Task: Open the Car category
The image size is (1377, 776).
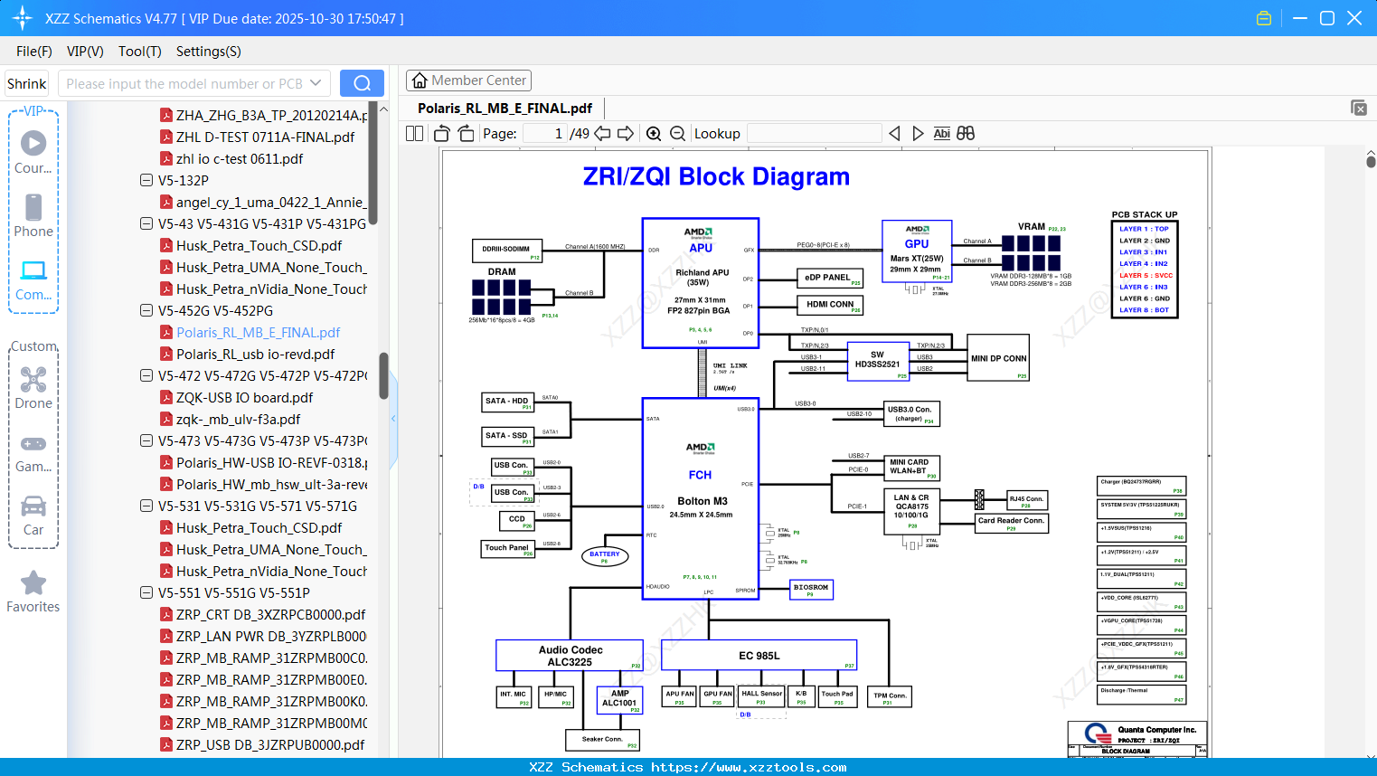Action: click(x=33, y=516)
